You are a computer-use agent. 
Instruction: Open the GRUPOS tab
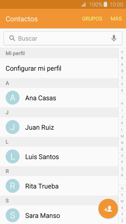(x=92, y=19)
